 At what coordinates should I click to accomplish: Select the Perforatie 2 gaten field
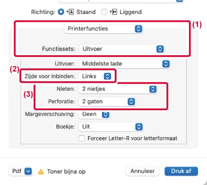point(107,102)
